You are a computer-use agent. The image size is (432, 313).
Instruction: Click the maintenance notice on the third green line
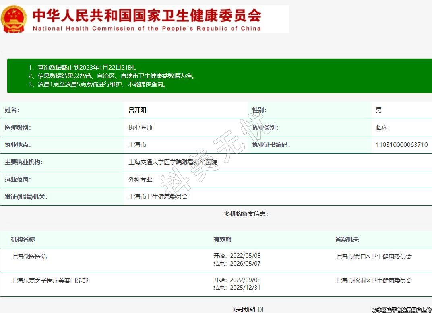[97, 84]
